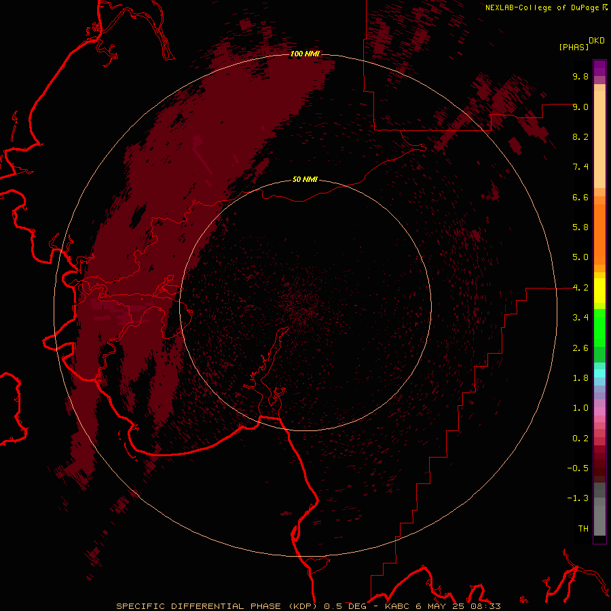Click the -1.3 value on the color scale
This screenshot has height=611, width=611.
coord(578,498)
